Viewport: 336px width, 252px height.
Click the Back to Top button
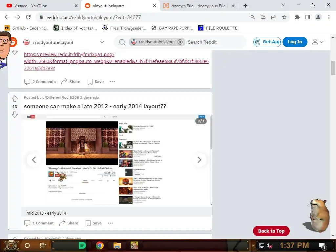(271, 231)
